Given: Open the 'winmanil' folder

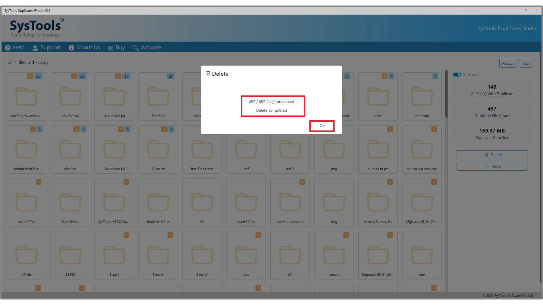Looking at the screenshot, I should tap(422, 97).
